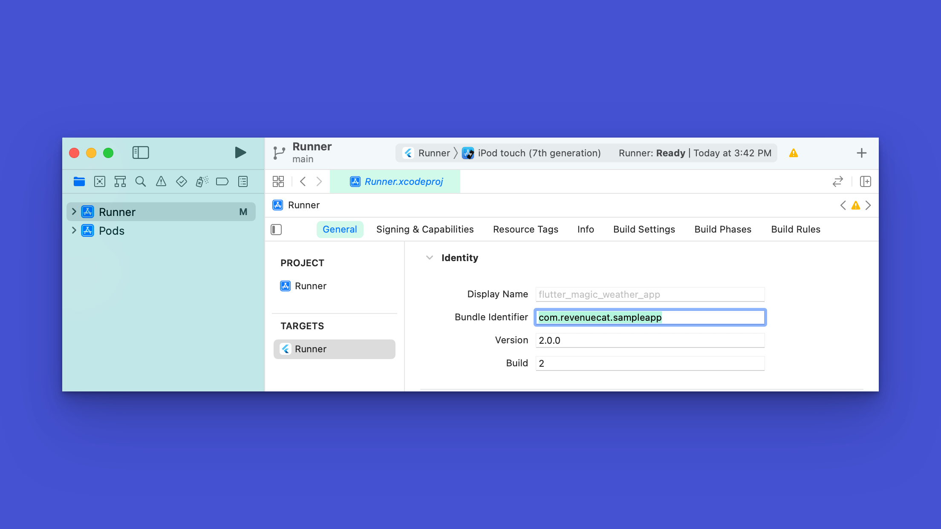Open the Debug navigator spray icon

click(202, 182)
